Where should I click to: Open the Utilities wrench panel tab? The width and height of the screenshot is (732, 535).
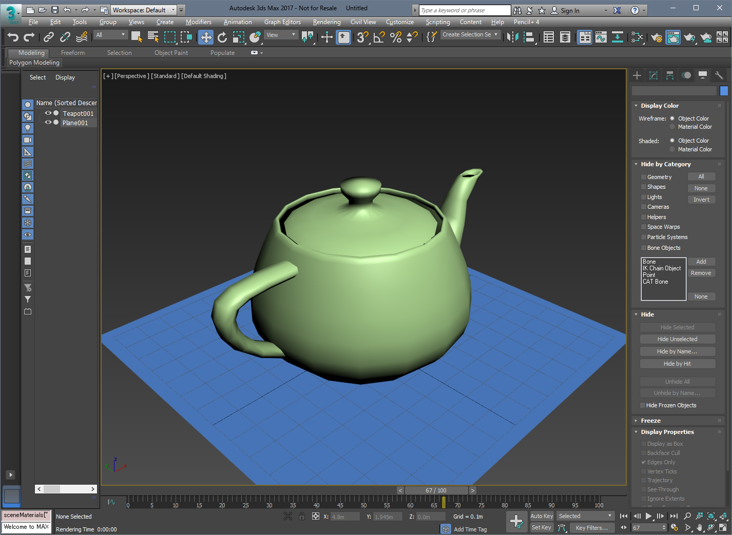click(x=719, y=75)
